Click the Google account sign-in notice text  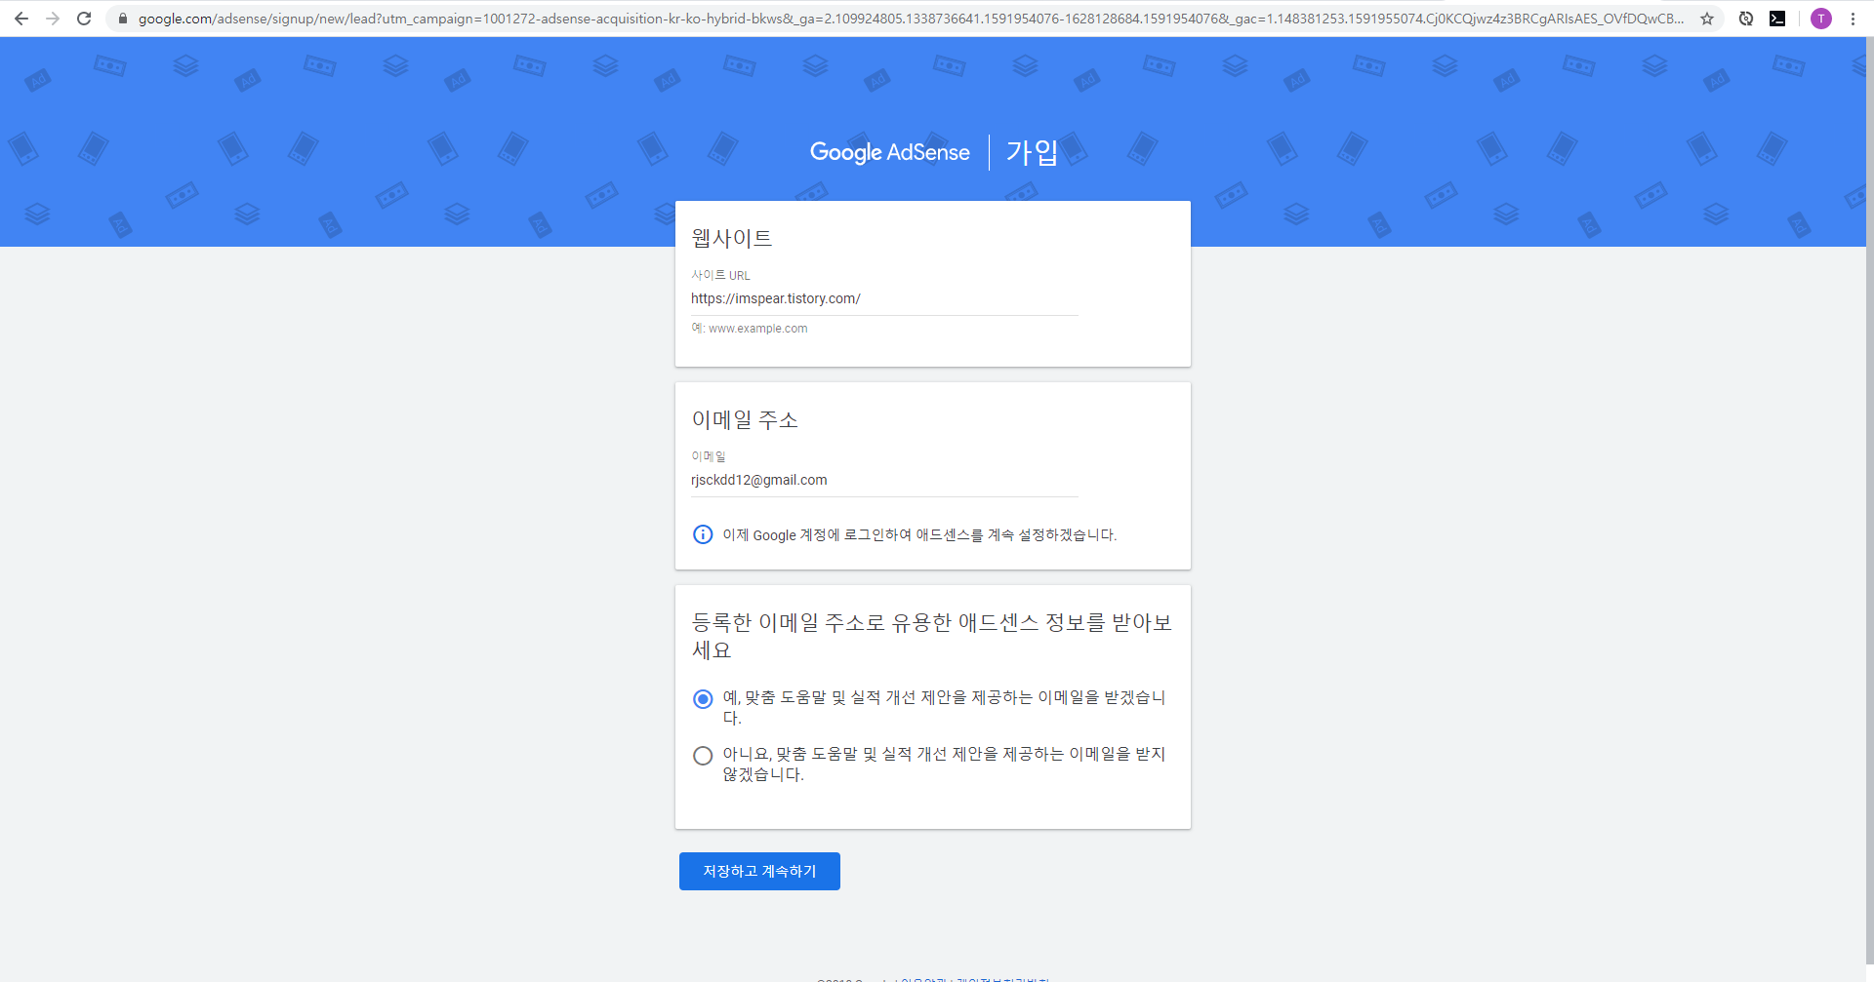coord(919,535)
